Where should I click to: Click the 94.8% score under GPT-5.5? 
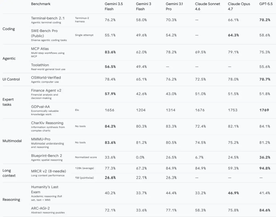click(265, 168)
